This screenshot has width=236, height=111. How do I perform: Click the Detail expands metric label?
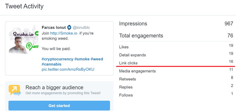click(132, 55)
